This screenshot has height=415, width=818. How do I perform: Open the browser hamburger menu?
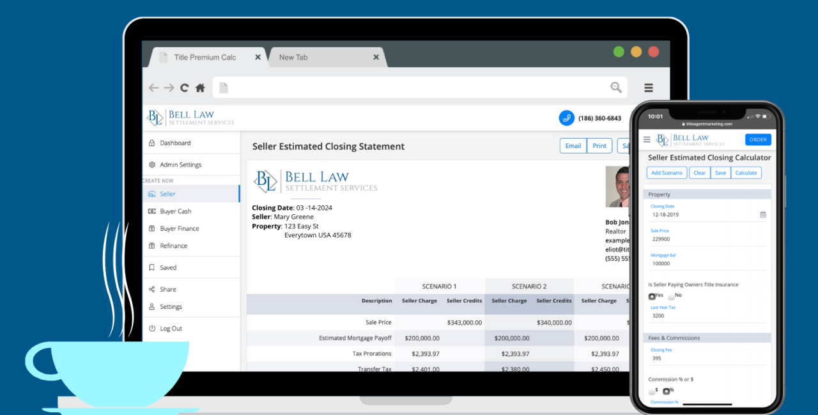point(648,88)
